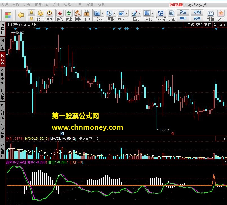Expand the 周期 dropdown arrow
Image resolution: width=227 pixels, height=205 pixels.
[x=115, y=13]
